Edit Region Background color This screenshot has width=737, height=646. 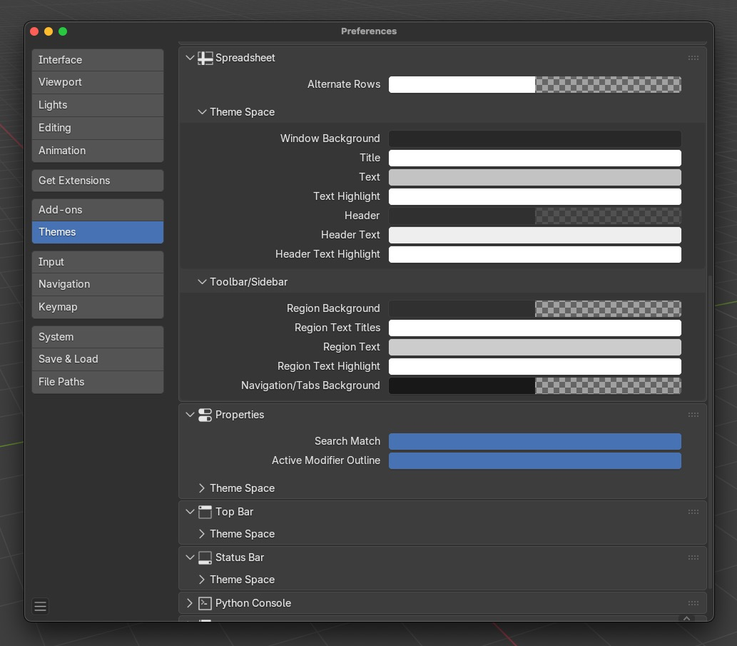click(535, 309)
